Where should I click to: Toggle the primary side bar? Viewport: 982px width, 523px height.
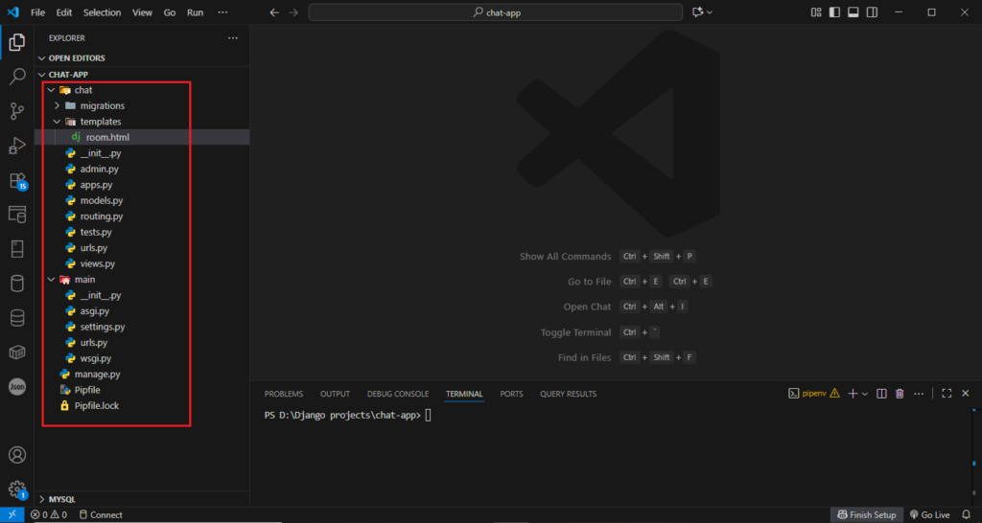(x=834, y=12)
